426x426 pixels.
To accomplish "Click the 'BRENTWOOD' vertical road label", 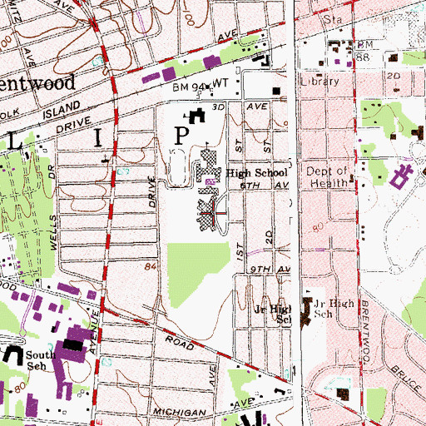I will click(x=367, y=332).
